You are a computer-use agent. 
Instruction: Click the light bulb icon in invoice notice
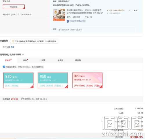coord(13,41)
